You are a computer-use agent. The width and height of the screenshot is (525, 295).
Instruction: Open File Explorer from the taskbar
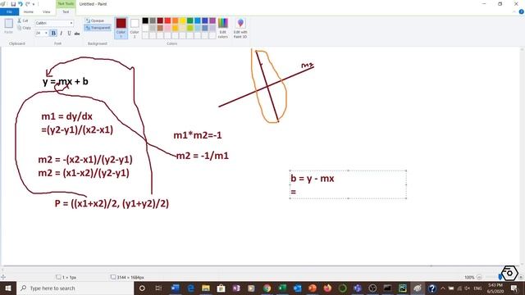tap(206, 288)
